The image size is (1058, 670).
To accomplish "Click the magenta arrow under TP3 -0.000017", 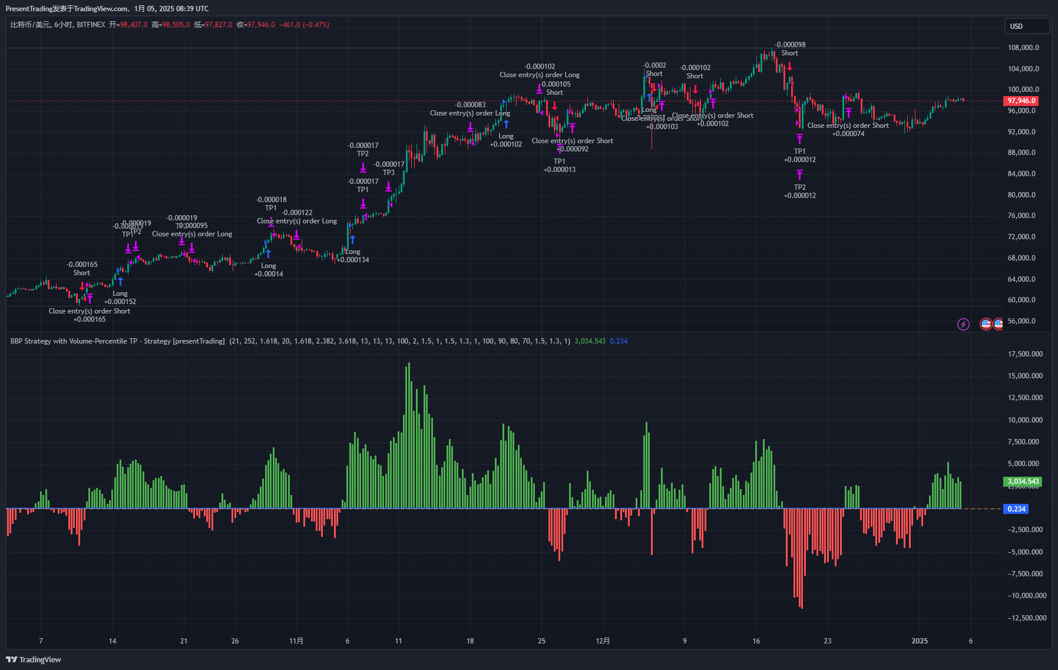I will pyautogui.click(x=388, y=187).
